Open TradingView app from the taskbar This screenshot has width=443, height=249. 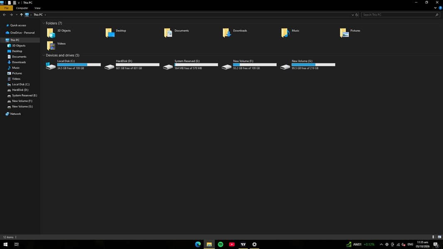[x=243, y=244]
